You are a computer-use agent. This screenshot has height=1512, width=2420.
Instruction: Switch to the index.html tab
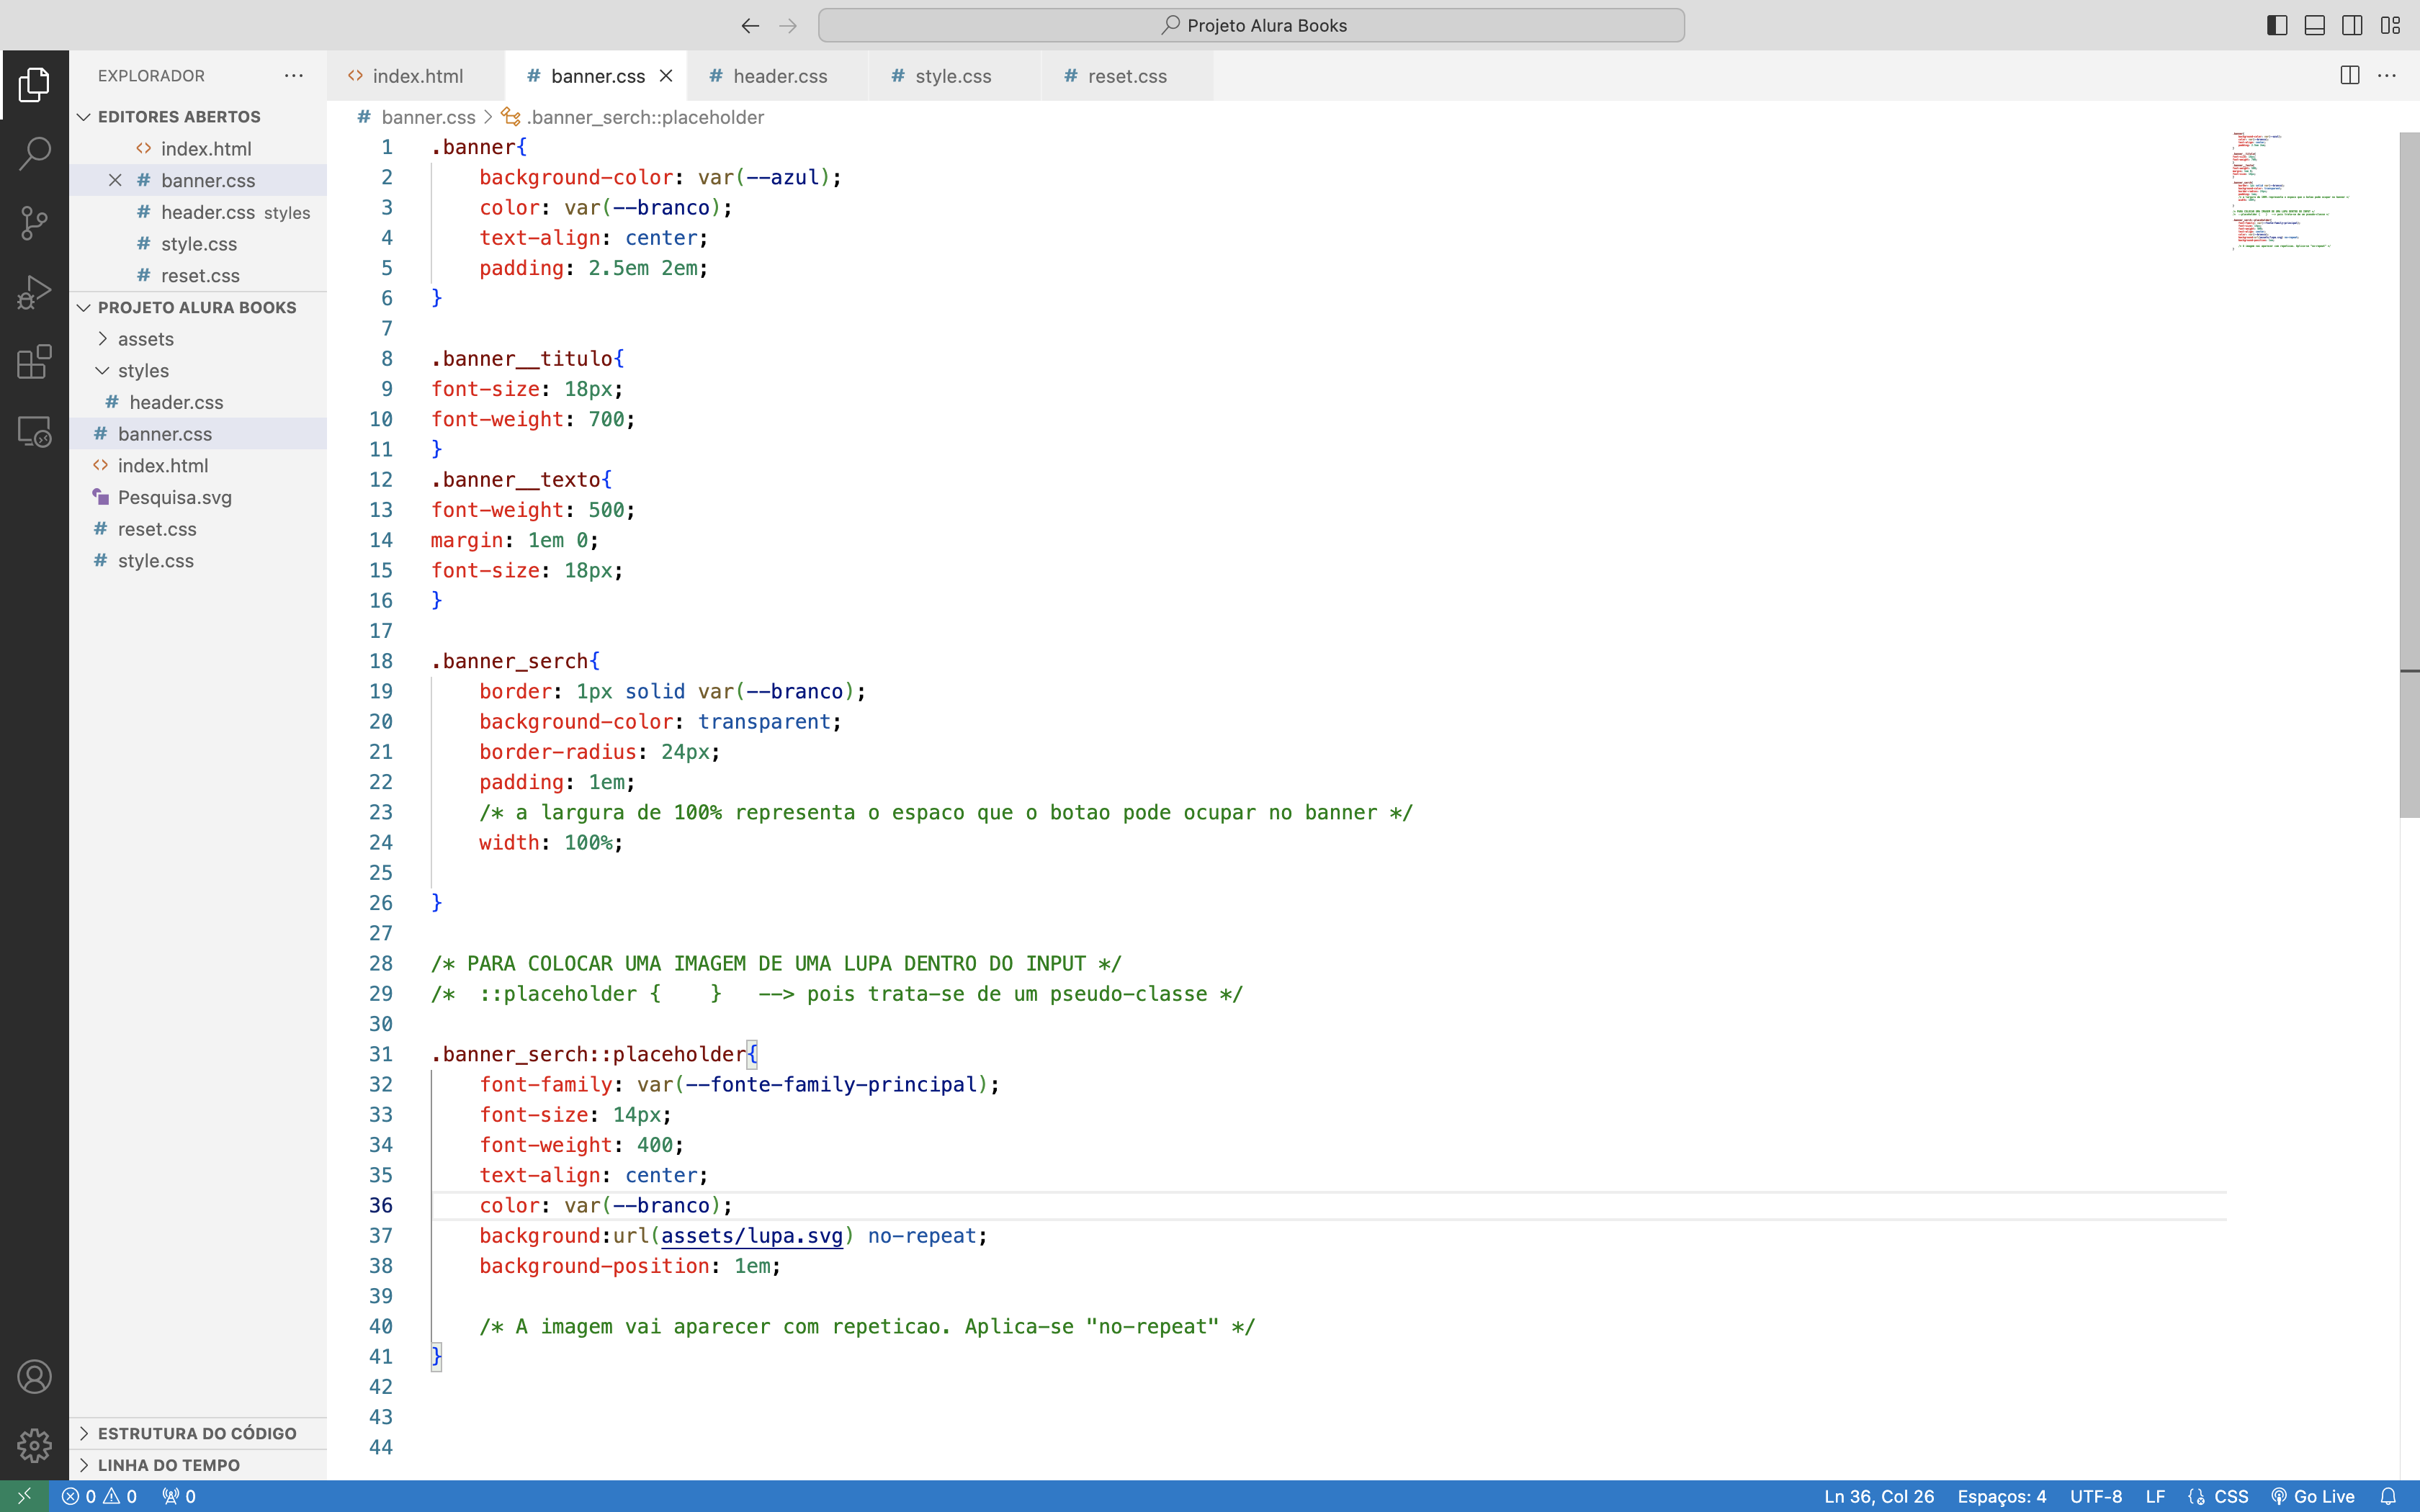point(416,76)
